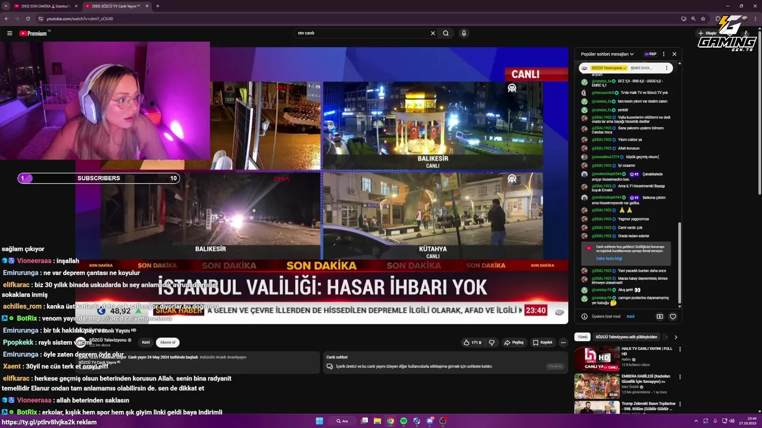The width and height of the screenshot is (762, 428).
Task: Open the YouTube hamburger guide menu
Action: tap(10, 33)
